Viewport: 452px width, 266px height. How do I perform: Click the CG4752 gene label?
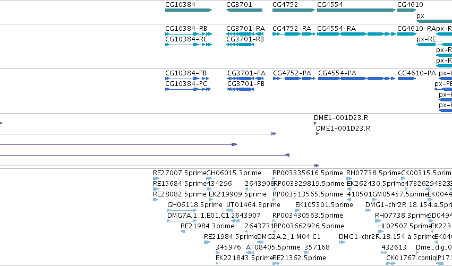pos(285,5)
